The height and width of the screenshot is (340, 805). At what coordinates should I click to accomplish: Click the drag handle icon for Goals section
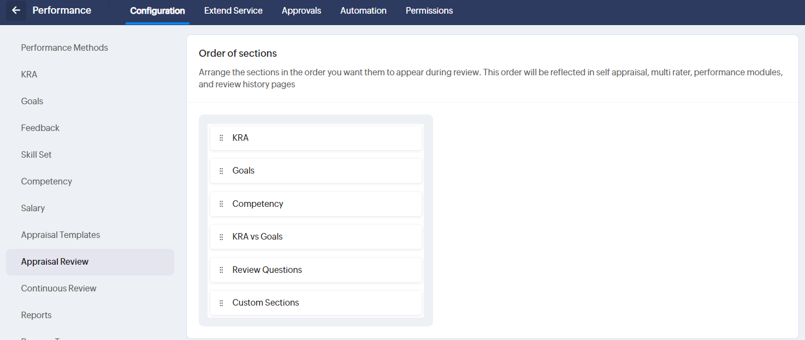(221, 171)
